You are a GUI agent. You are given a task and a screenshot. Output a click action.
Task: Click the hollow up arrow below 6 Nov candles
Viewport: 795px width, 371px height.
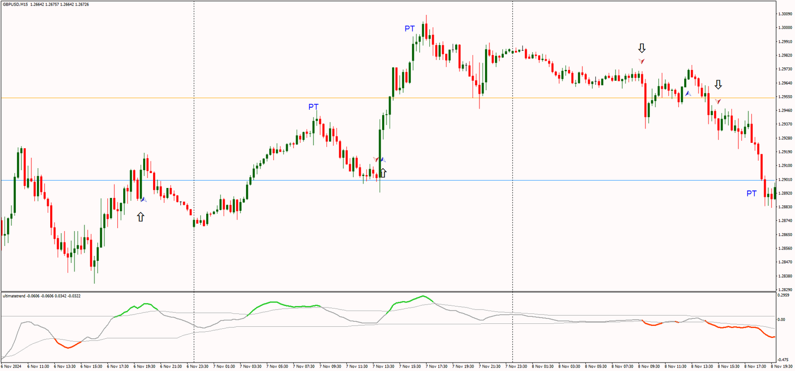pos(141,217)
